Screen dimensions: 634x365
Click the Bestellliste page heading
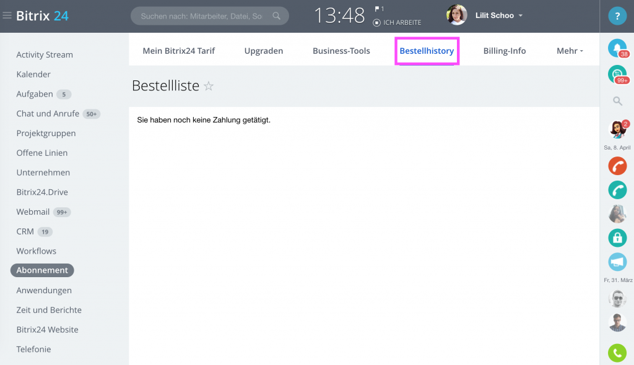[166, 86]
